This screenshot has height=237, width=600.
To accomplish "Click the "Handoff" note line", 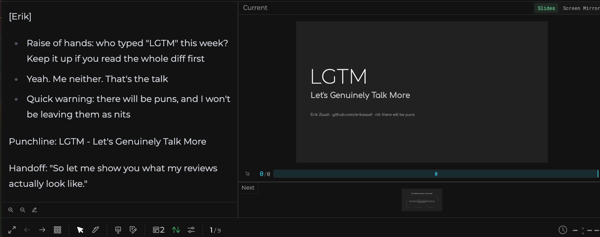I will [x=113, y=176].
